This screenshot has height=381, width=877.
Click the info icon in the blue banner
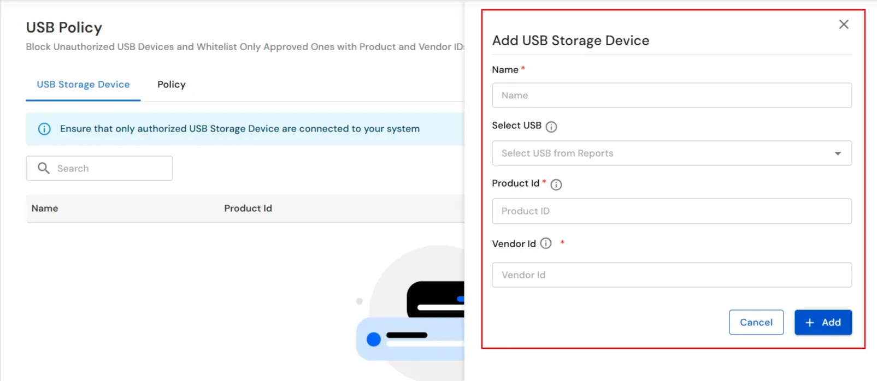pyautogui.click(x=44, y=129)
